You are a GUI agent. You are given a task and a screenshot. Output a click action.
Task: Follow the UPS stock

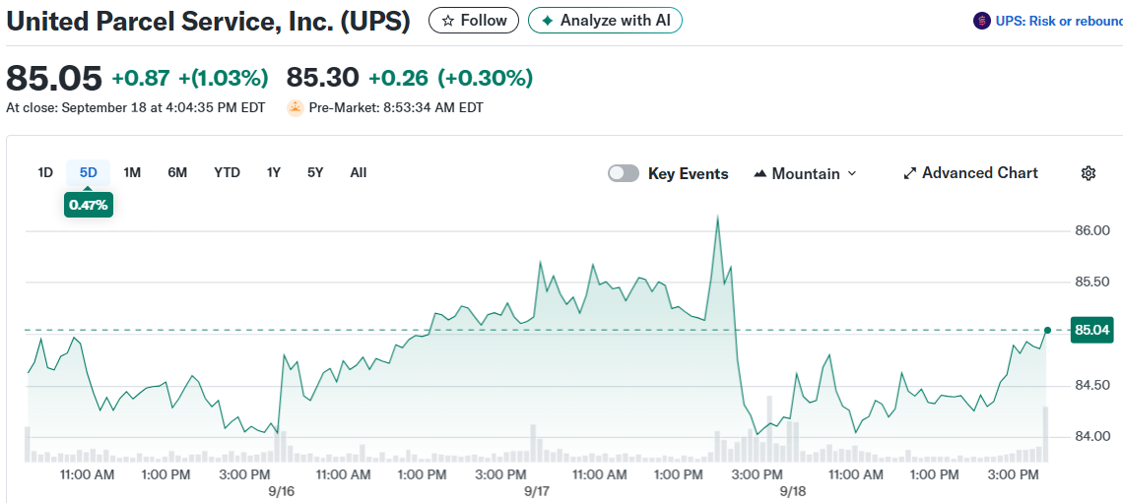(474, 21)
